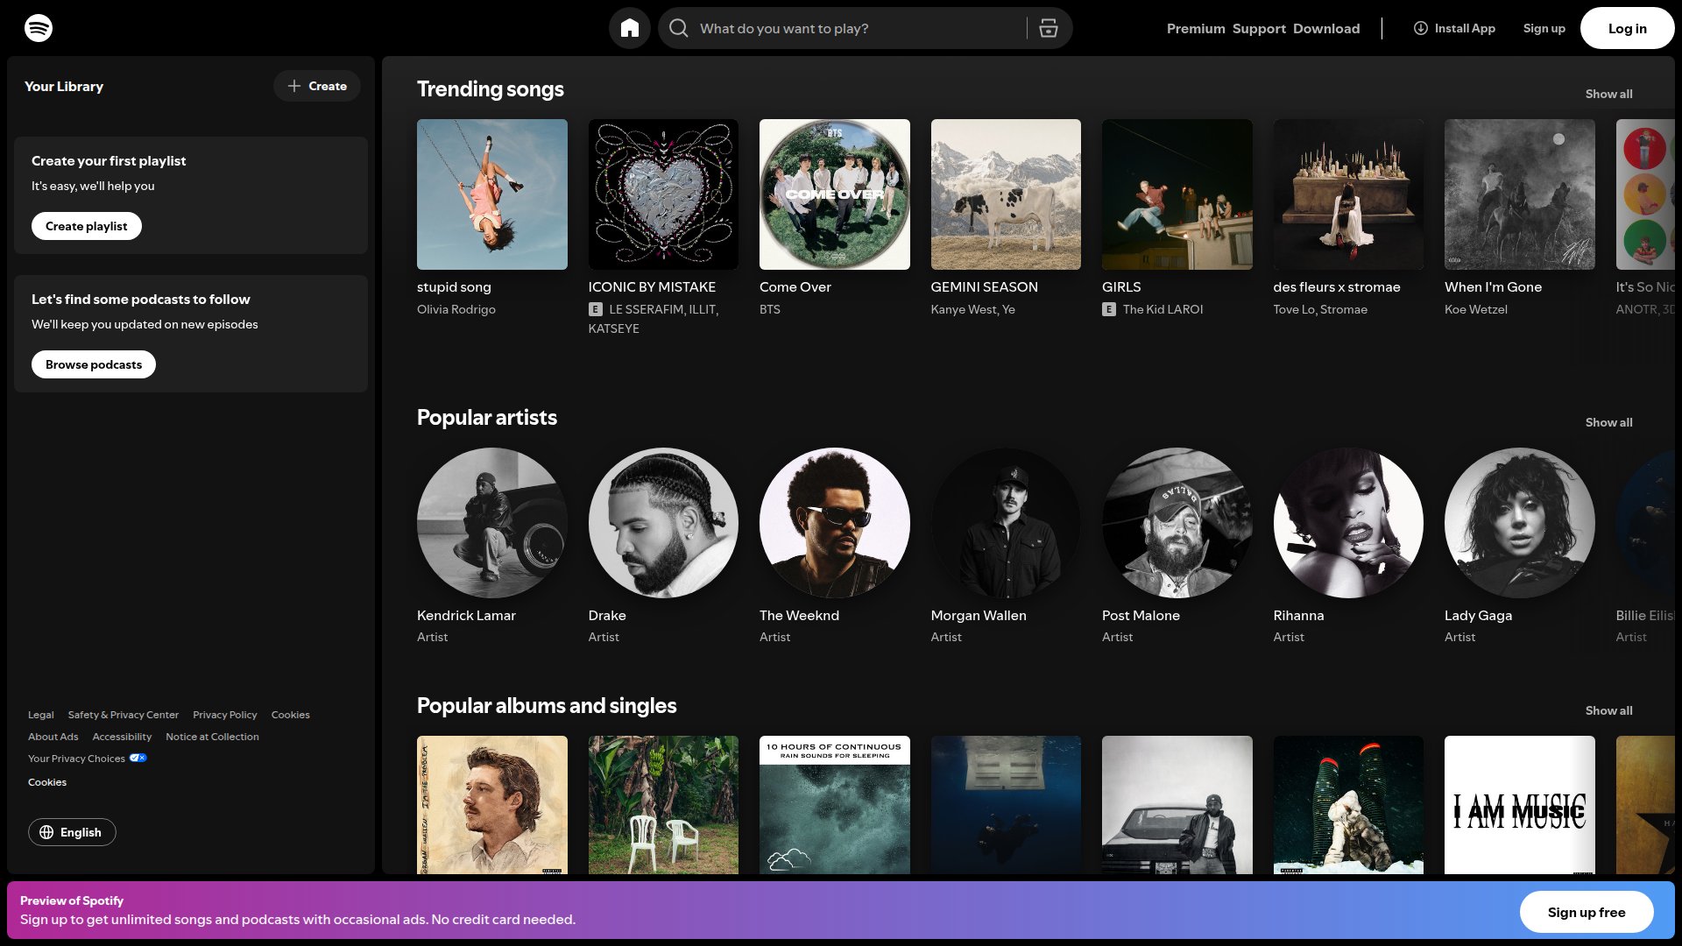Open des fleurs x stromae cover

[1348, 194]
